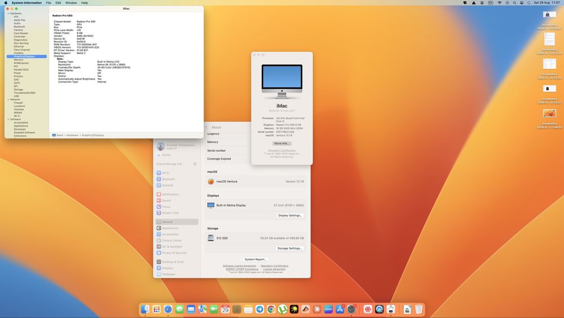Open the Help menu
This screenshot has height=318, width=564.
point(85,2)
